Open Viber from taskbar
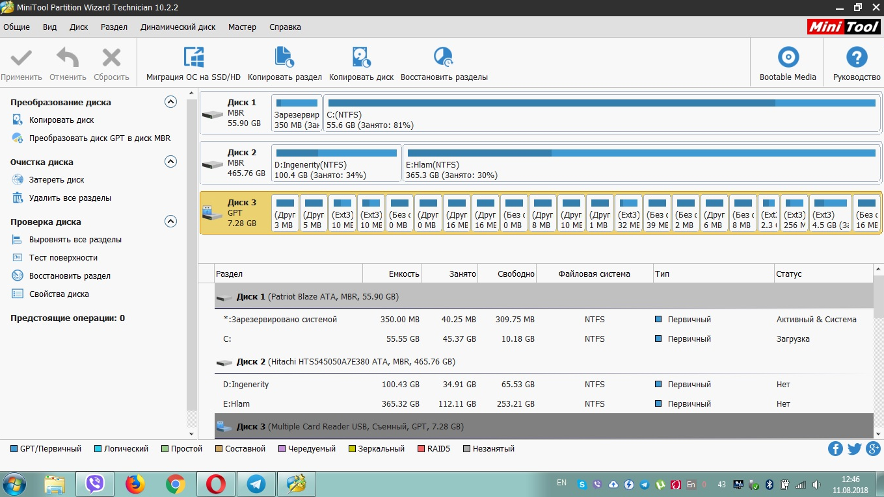 (x=95, y=484)
